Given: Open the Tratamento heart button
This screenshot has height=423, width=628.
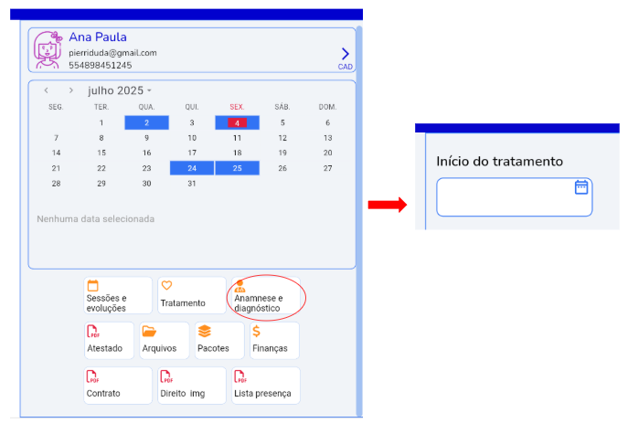Looking at the screenshot, I should [x=191, y=296].
